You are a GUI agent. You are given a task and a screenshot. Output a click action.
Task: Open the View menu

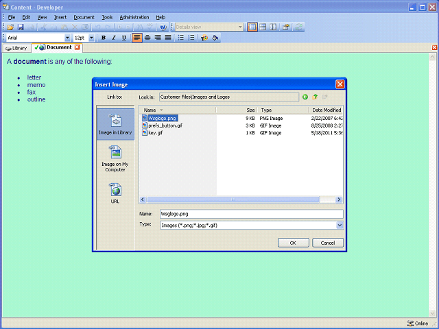pos(42,17)
